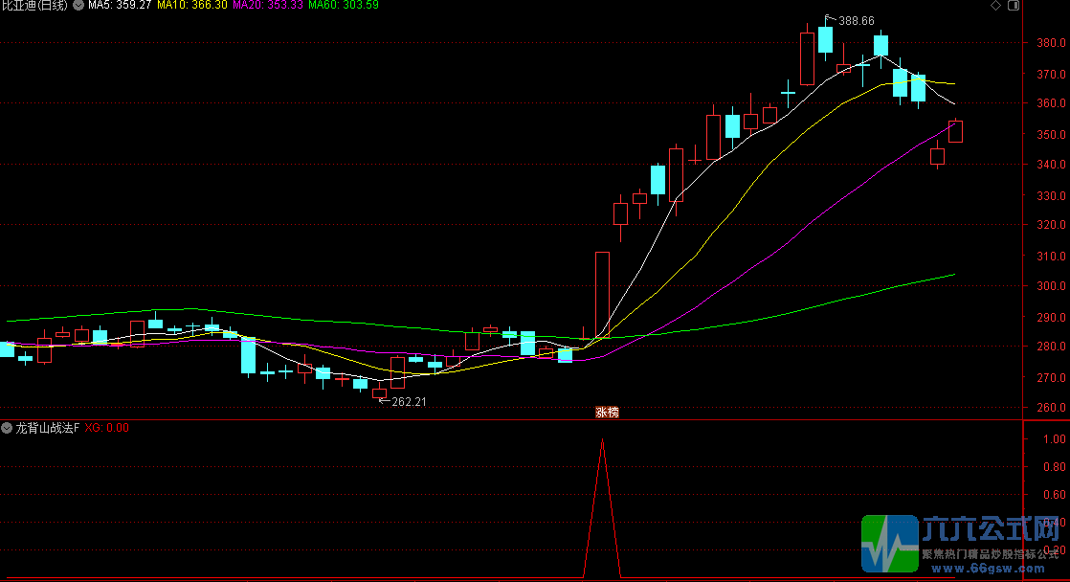Open dropdown next to 比亚迪(日线) title

(x=77, y=6)
